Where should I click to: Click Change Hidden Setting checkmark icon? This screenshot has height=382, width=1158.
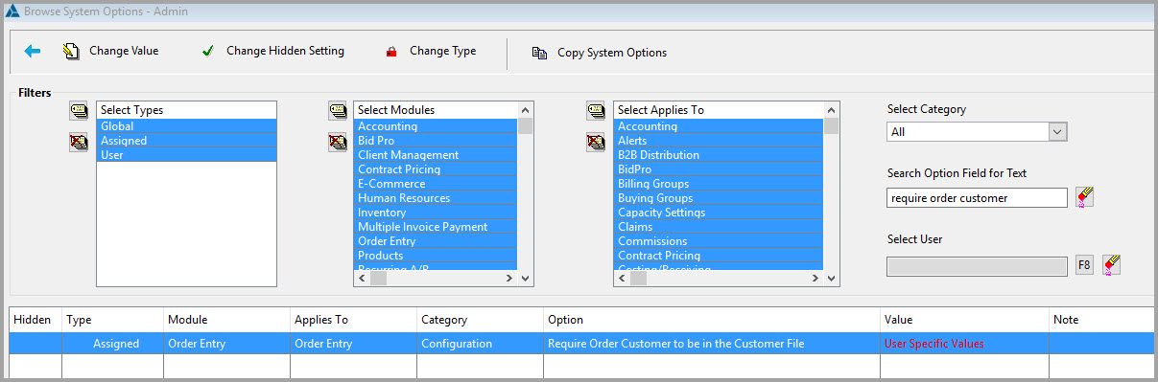207,52
